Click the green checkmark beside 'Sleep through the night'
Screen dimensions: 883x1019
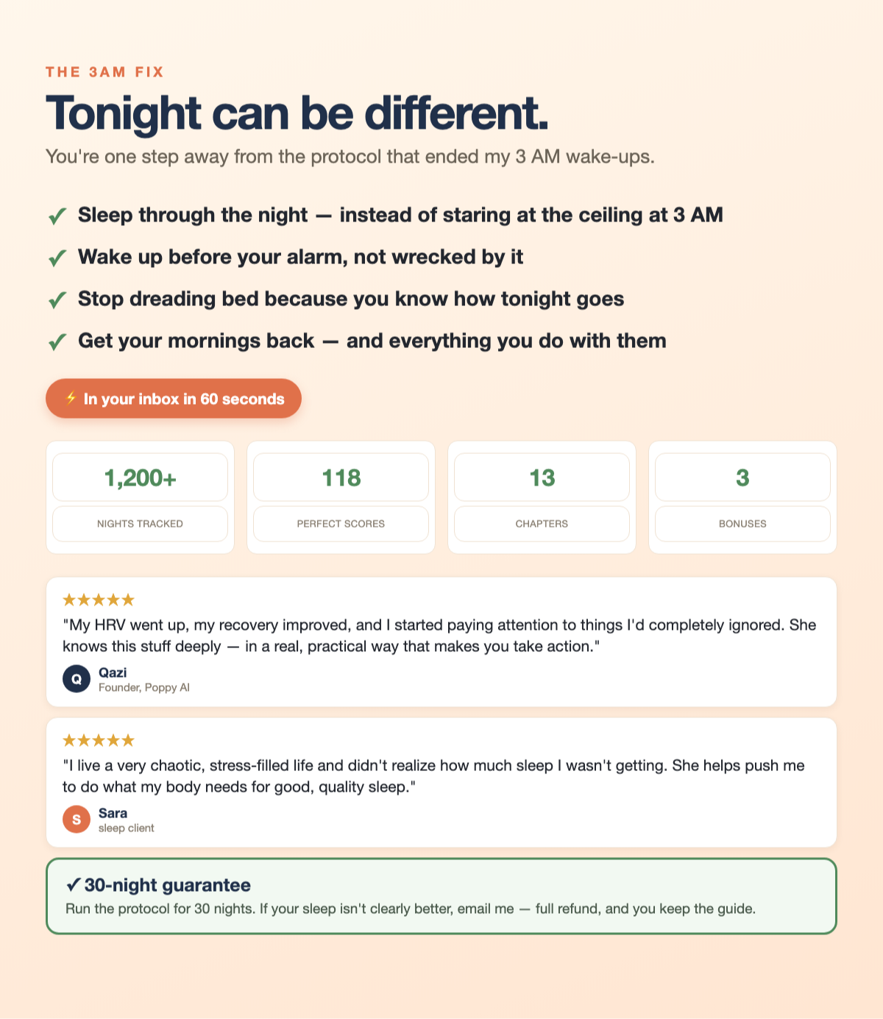57,216
